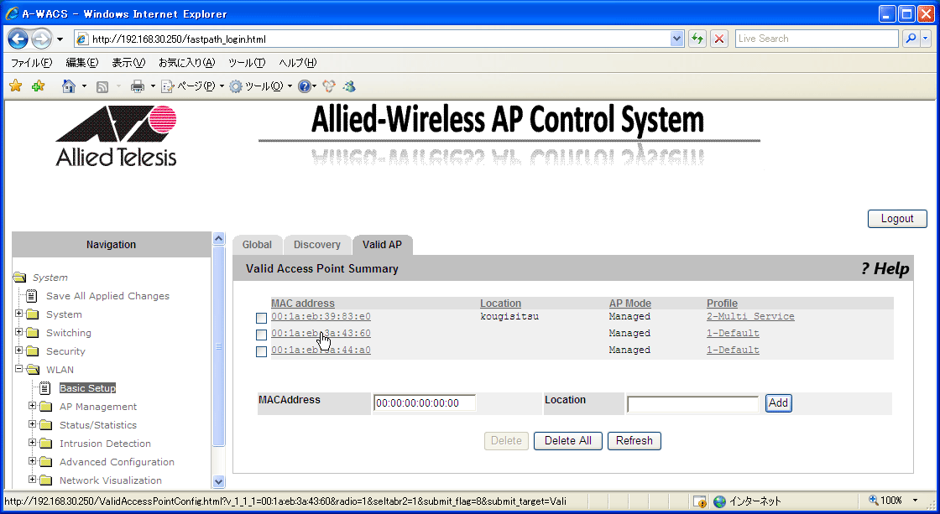The height and width of the screenshot is (514, 940).
Task: Click the Stop loading red X icon
Action: (x=718, y=39)
